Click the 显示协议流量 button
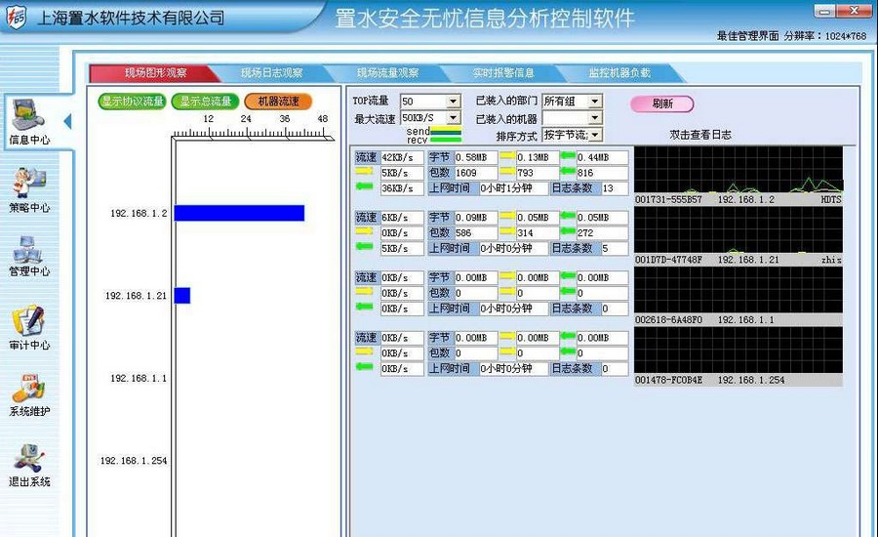Image resolution: width=878 pixels, height=537 pixels. coord(132,102)
